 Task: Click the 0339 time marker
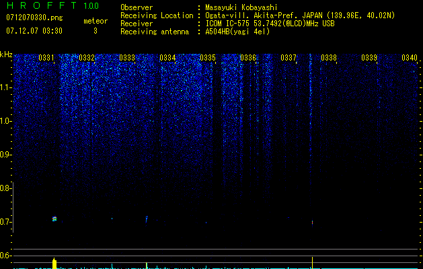pos(369,58)
